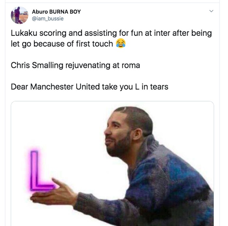Click the phrase scoring and assisting
The image size is (228, 226).
(x=78, y=33)
